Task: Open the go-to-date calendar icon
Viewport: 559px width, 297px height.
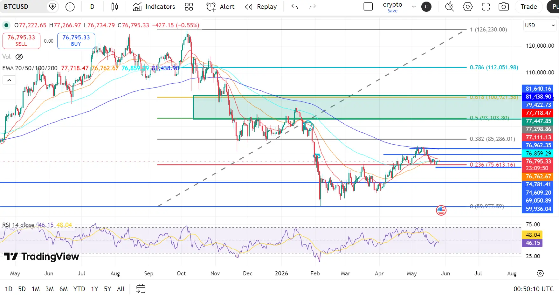Action: coord(141,289)
